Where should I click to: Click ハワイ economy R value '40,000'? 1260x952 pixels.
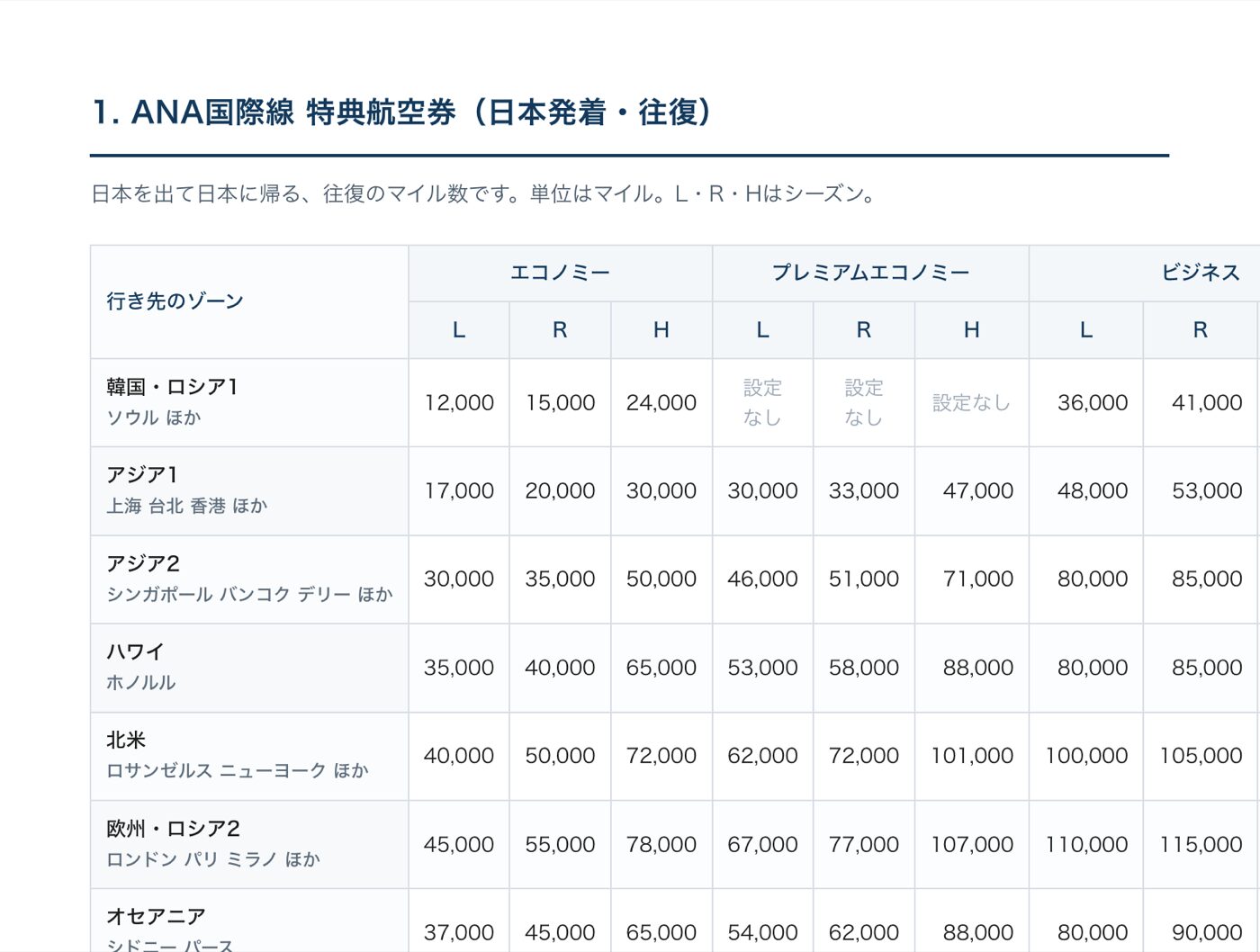[560, 669]
